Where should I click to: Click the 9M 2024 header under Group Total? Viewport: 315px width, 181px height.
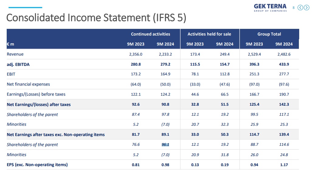(284, 44)
